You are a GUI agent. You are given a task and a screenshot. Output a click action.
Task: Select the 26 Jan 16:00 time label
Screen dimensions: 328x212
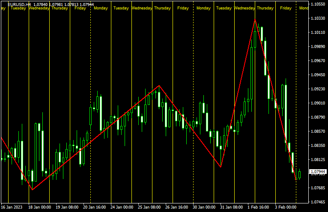[x=176, y=207]
